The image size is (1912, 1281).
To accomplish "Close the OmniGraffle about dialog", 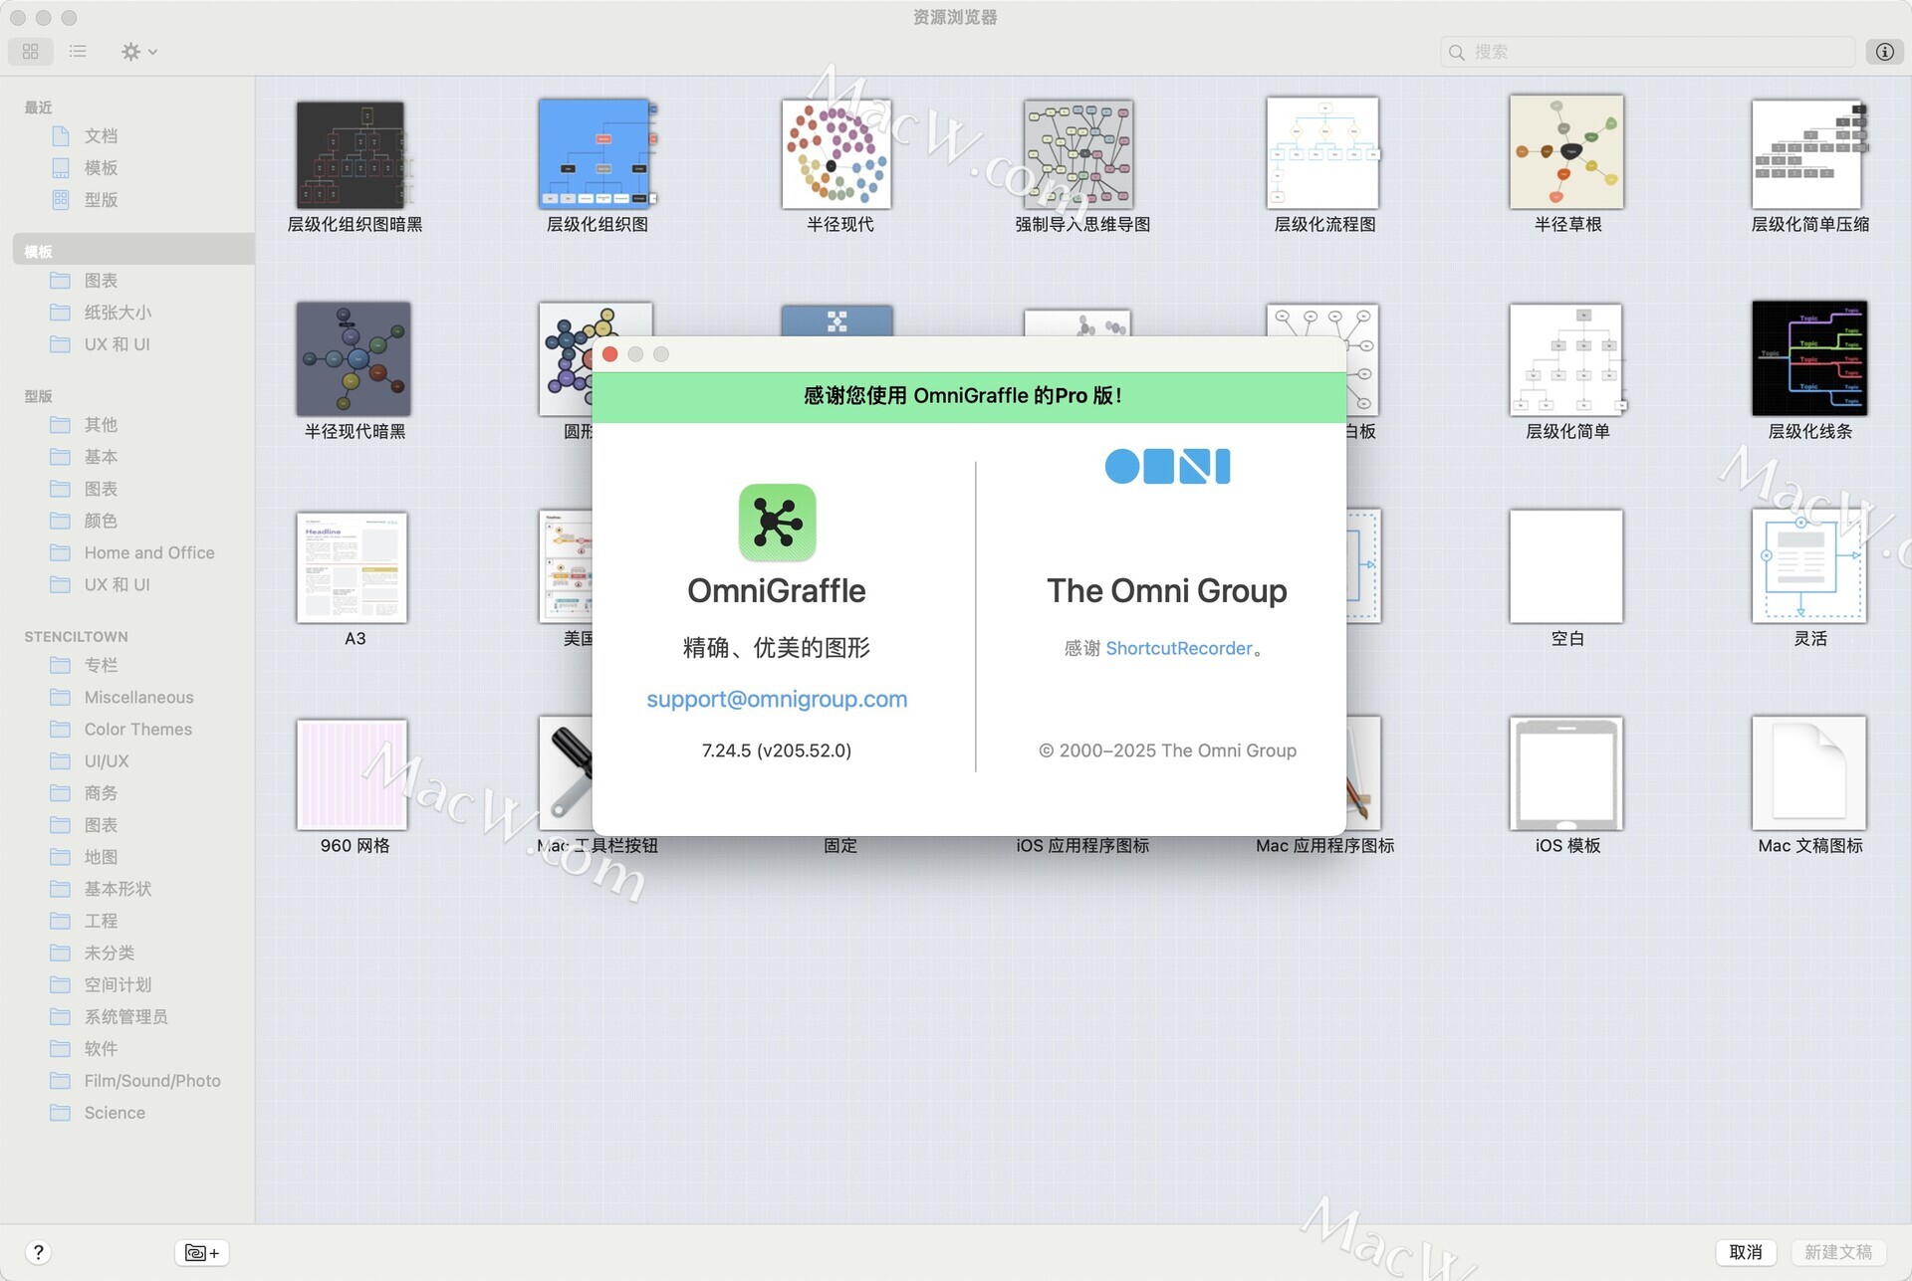I will [610, 354].
